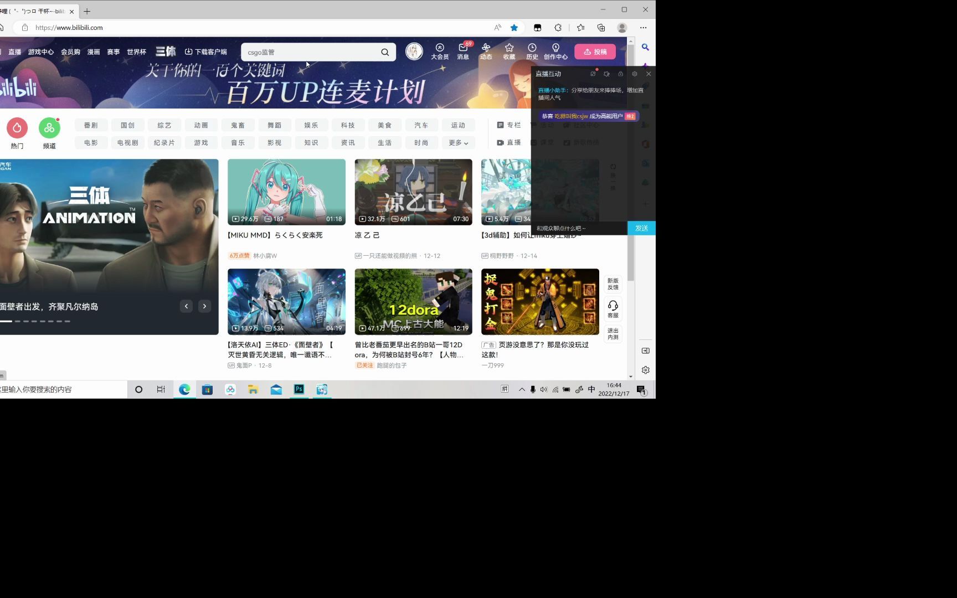Click into the csgo监管 search field
This screenshot has width=957, height=598.
point(311,52)
